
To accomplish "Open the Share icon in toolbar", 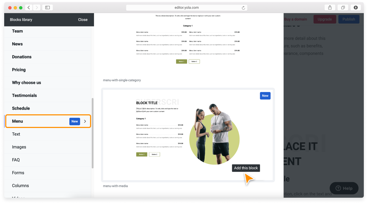I will 330,8.
